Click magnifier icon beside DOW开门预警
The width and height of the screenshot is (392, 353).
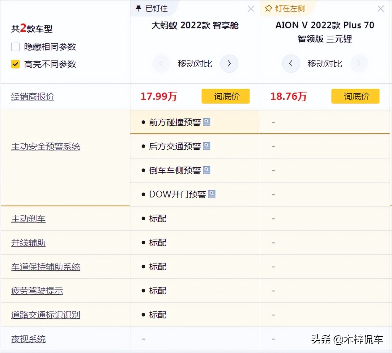coord(212,194)
